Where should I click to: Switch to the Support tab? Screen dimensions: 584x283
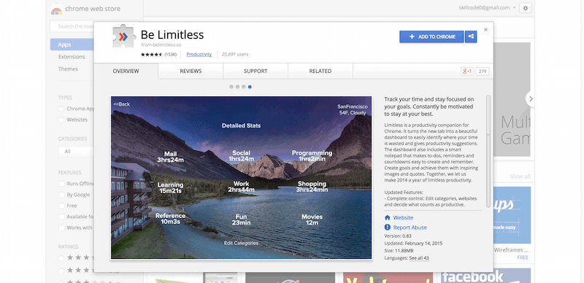tap(255, 71)
